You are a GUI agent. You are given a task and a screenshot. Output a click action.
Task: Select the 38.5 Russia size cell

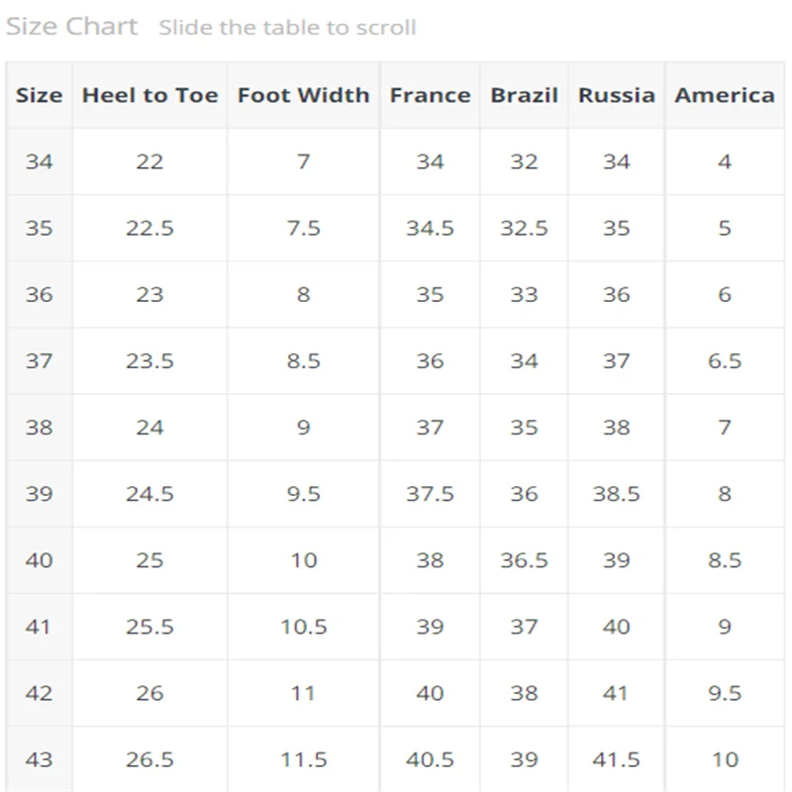tap(616, 494)
